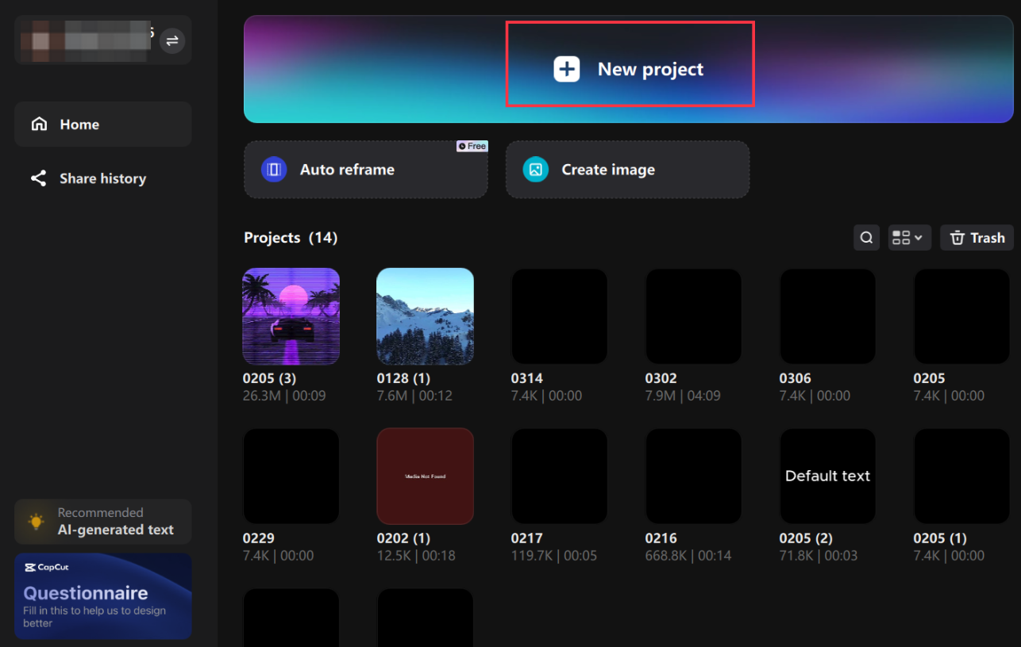The height and width of the screenshot is (647, 1021).
Task: Click the project name label "0229"
Action: tap(259, 538)
